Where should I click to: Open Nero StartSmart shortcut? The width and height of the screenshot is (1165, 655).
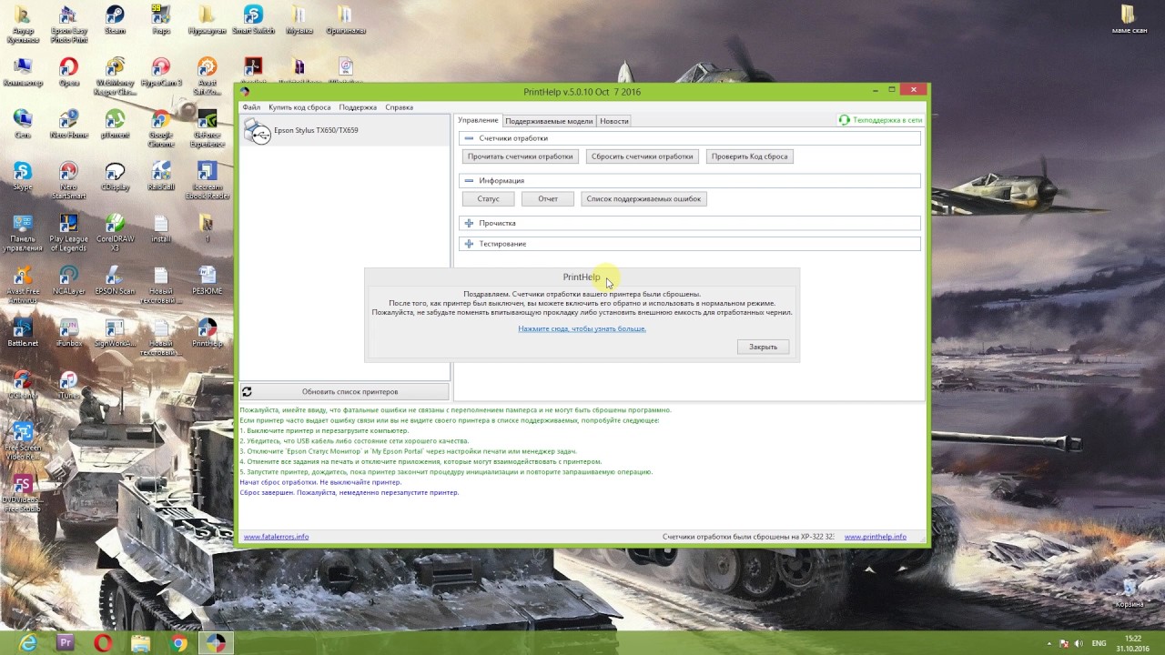68,180
